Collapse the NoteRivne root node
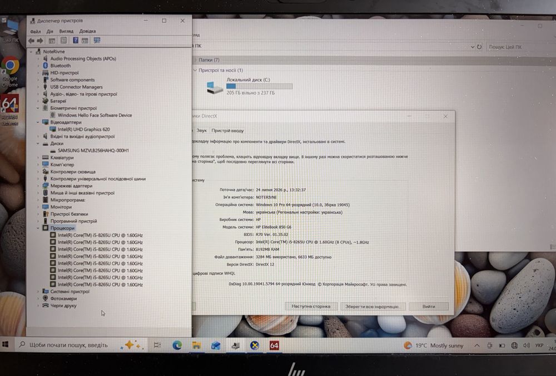 pyautogui.click(x=31, y=52)
